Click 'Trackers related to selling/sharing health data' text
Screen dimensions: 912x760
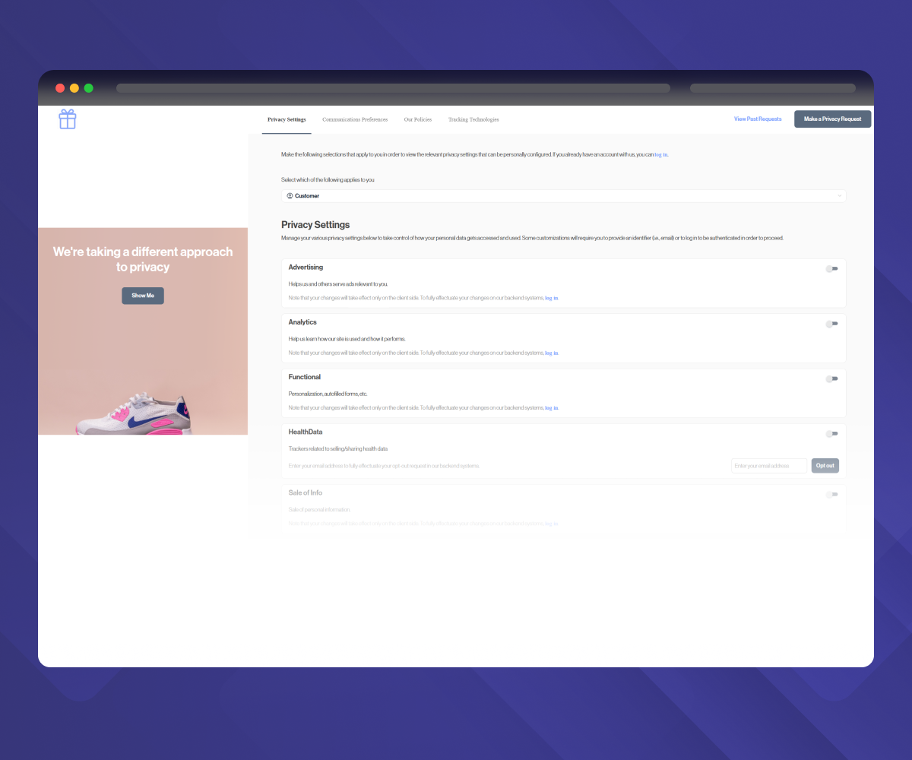(338, 449)
